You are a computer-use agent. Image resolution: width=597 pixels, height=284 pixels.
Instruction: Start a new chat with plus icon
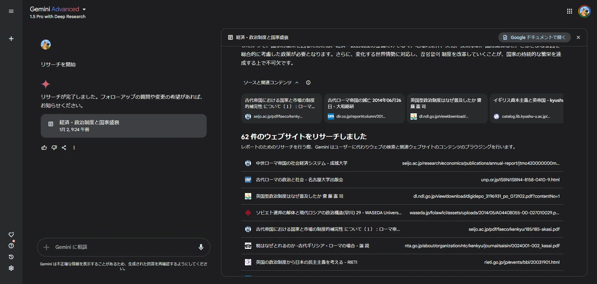pyautogui.click(x=11, y=39)
